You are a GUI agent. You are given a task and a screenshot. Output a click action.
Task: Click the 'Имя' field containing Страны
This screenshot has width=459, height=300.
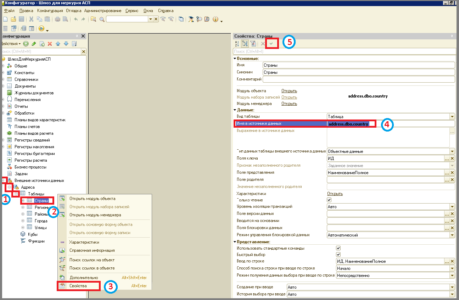pos(359,65)
